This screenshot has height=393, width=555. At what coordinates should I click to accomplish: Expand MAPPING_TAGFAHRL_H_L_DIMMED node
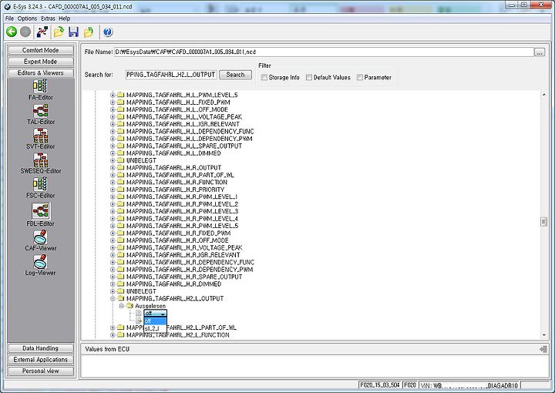click(x=113, y=153)
